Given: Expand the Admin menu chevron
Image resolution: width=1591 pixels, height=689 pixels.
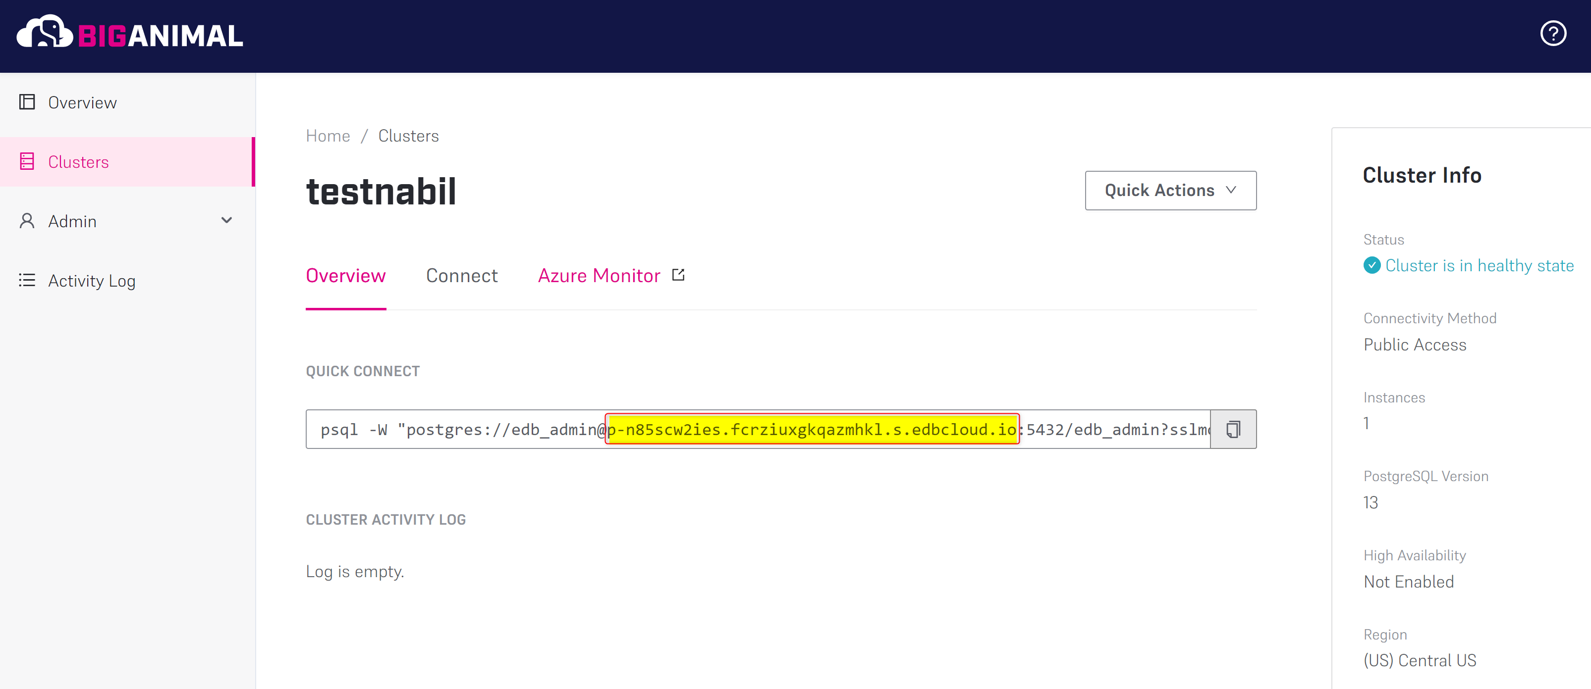Looking at the screenshot, I should click(x=226, y=220).
